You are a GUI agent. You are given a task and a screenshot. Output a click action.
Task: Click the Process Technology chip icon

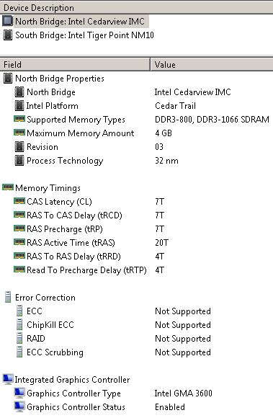click(x=19, y=161)
